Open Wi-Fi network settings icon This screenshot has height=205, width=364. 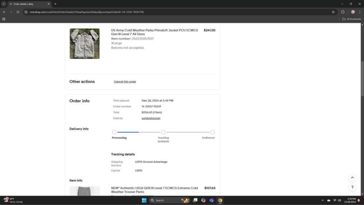pyautogui.click(x=335, y=200)
